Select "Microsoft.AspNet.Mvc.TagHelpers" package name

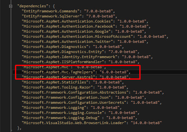pos(59,72)
